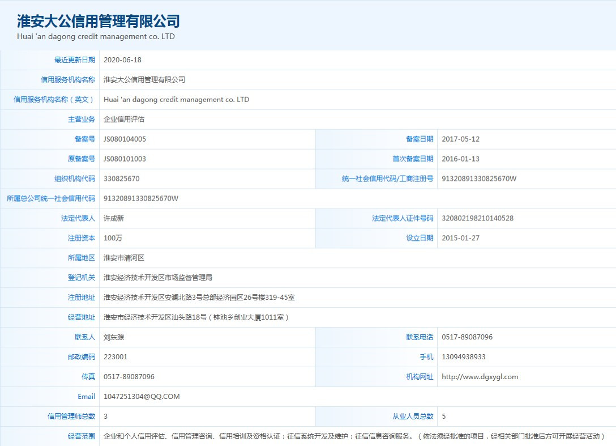Click the 联系人 name 刘东源

pyautogui.click(x=113, y=337)
